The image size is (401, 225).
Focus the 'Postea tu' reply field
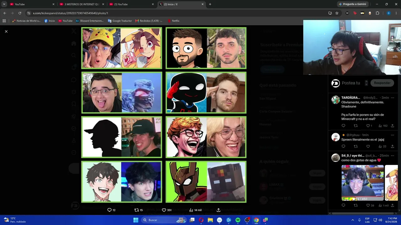click(x=351, y=83)
